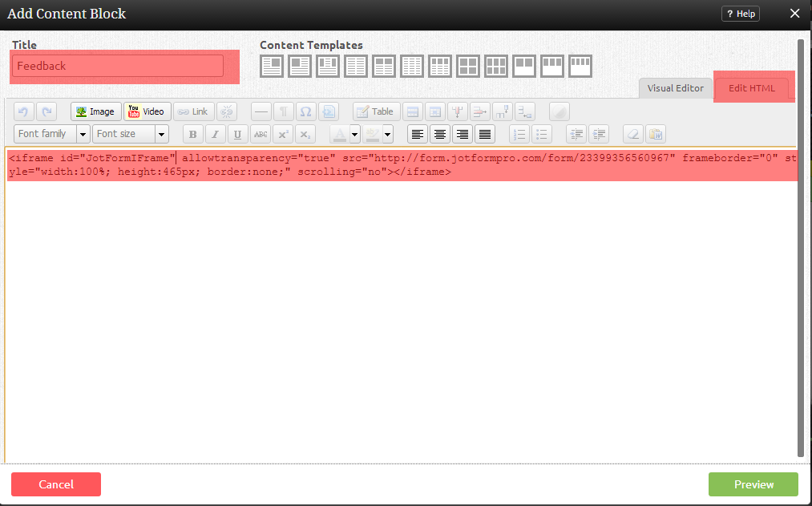Screen dimensions: 812x506
Task: Apply the text highlight color button
Action: tap(373, 134)
